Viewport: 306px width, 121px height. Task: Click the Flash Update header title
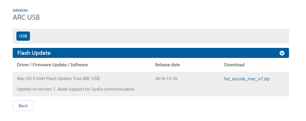34,53
